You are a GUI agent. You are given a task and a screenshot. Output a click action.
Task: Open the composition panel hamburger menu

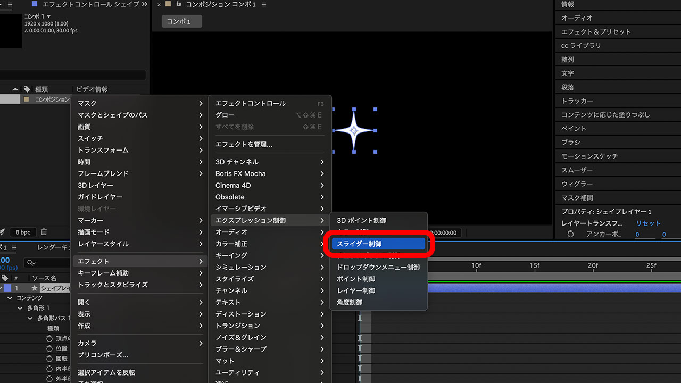click(x=264, y=4)
